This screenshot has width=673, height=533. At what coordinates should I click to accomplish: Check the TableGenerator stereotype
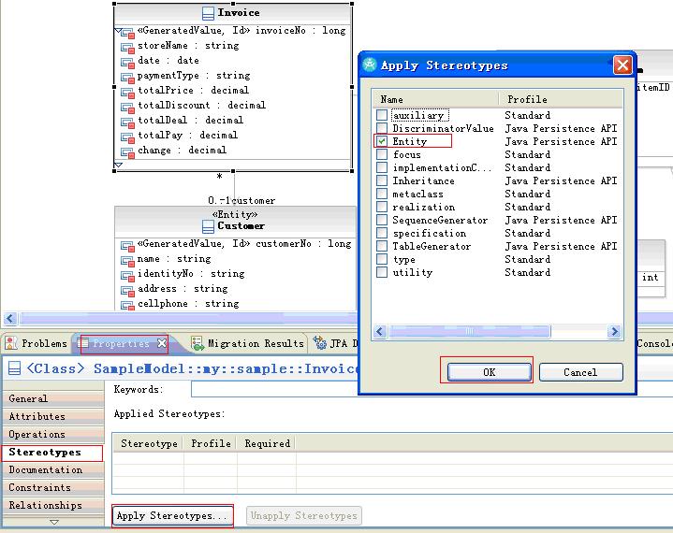click(382, 246)
